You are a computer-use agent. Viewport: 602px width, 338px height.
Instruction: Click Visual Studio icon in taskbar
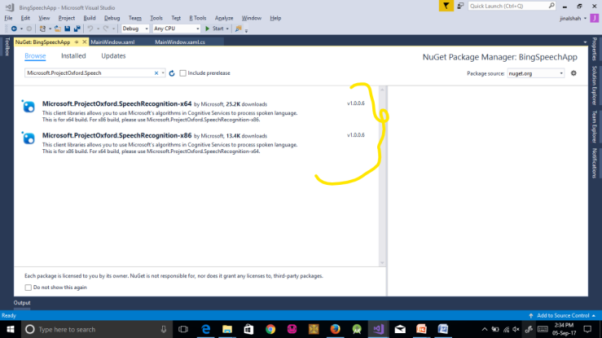(377, 329)
